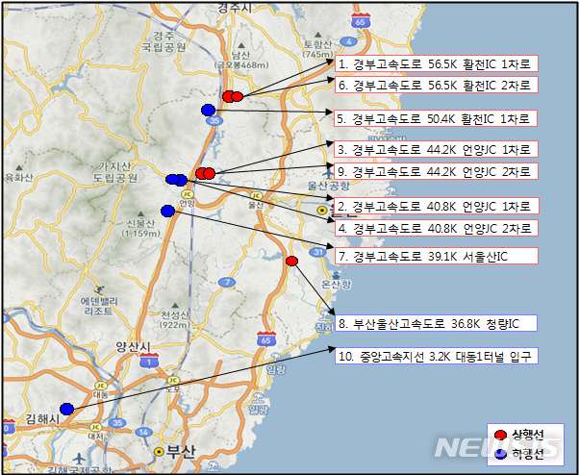The width and height of the screenshot is (579, 475).
Task: Select label 5 경부고속도로 50.4K 활천IC 1차로
Action: [x=436, y=119]
